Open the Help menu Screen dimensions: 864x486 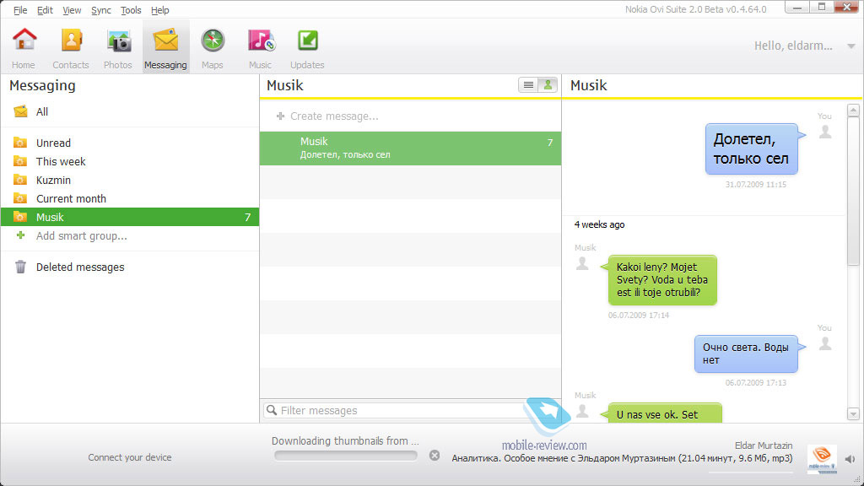[x=159, y=10]
